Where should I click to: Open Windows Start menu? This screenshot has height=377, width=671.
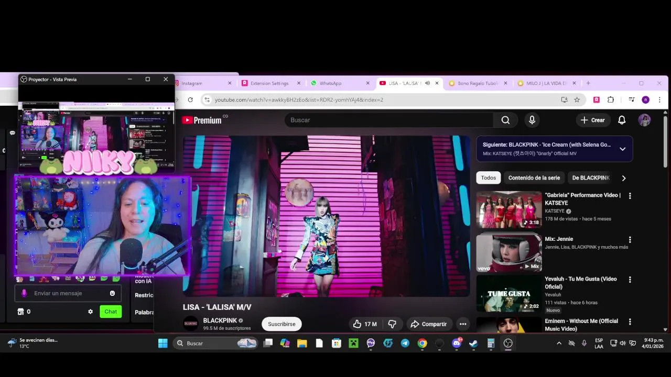[x=163, y=343]
